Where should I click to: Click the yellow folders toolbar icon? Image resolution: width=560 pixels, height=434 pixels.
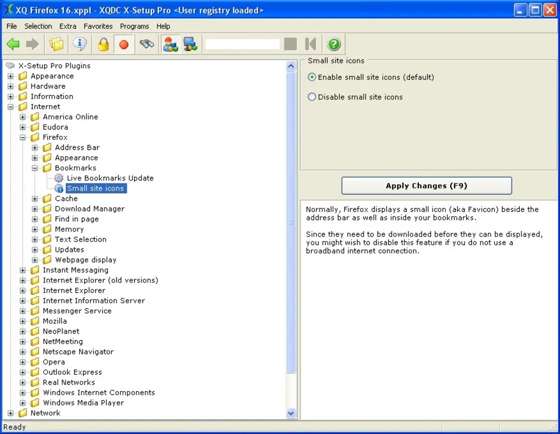coord(56,44)
